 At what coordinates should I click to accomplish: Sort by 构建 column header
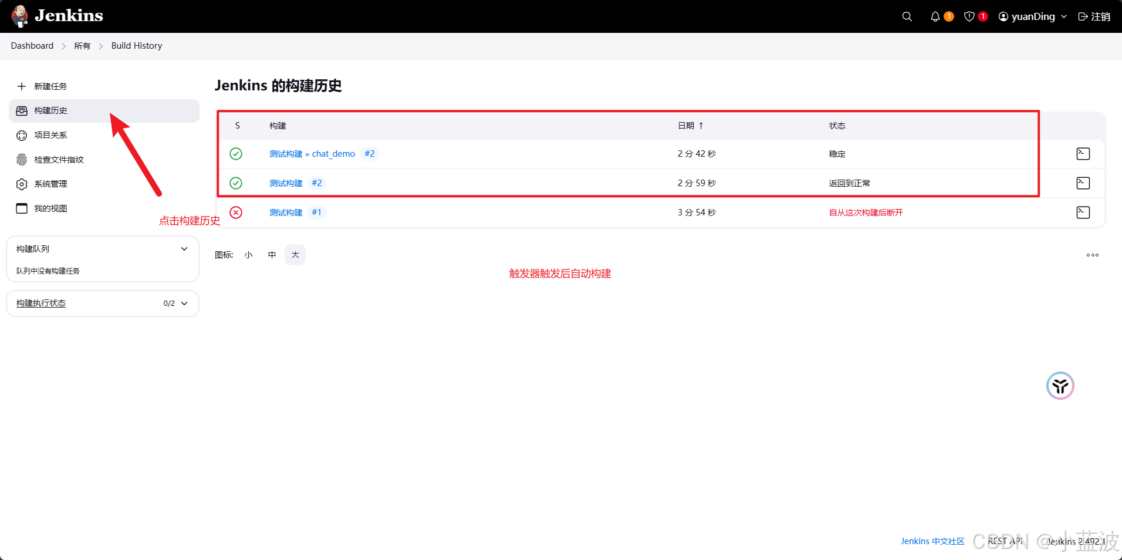click(x=278, y=126)
